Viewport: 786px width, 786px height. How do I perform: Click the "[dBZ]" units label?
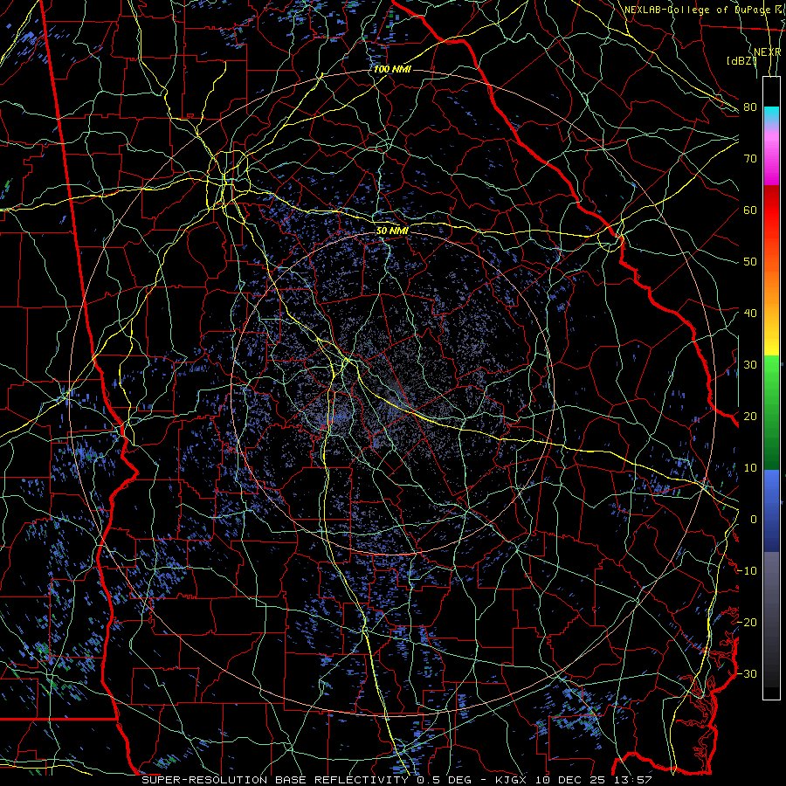pos(741,61)
